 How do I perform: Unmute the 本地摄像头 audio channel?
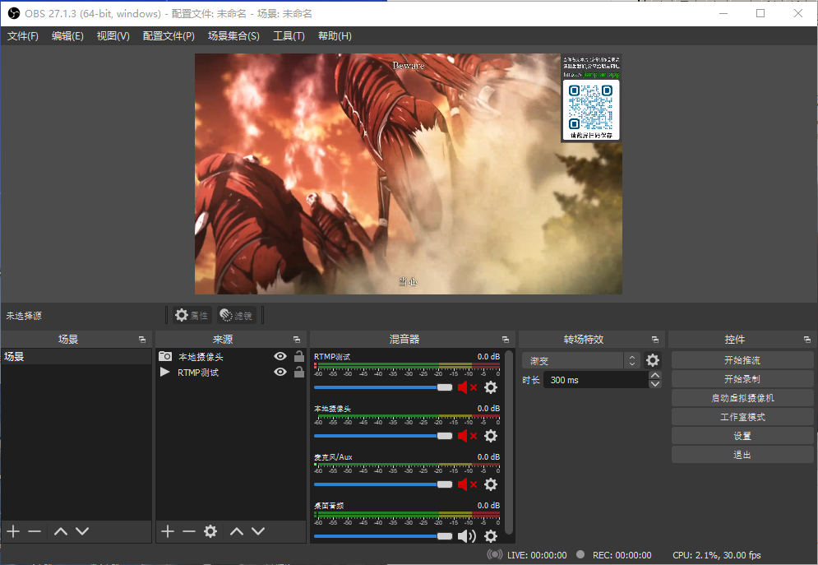tap(467, 436)
